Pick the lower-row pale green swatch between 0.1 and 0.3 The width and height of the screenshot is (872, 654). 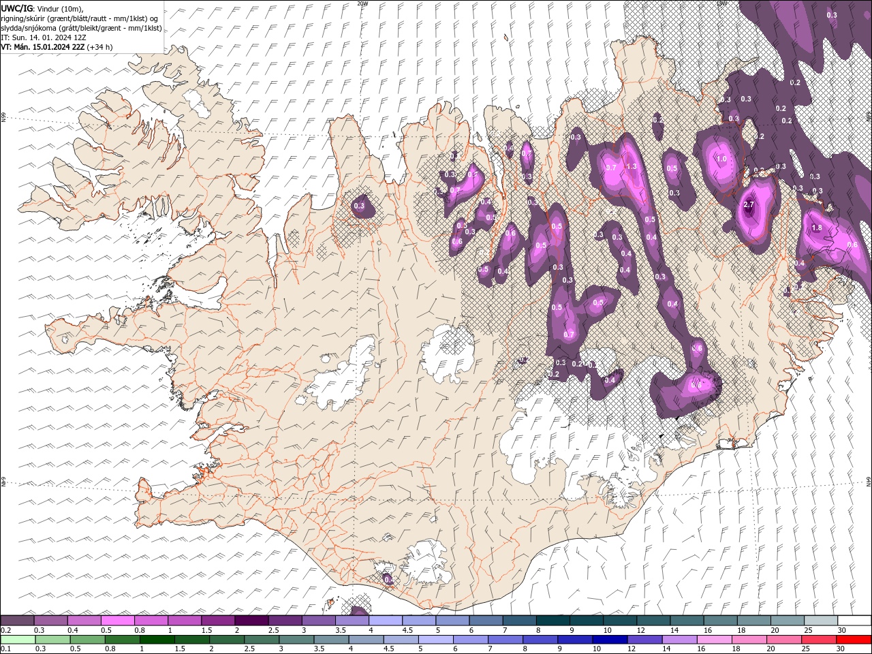click(18, 640)
